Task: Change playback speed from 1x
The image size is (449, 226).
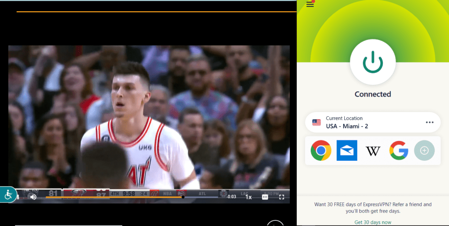Action: point(248,197)
